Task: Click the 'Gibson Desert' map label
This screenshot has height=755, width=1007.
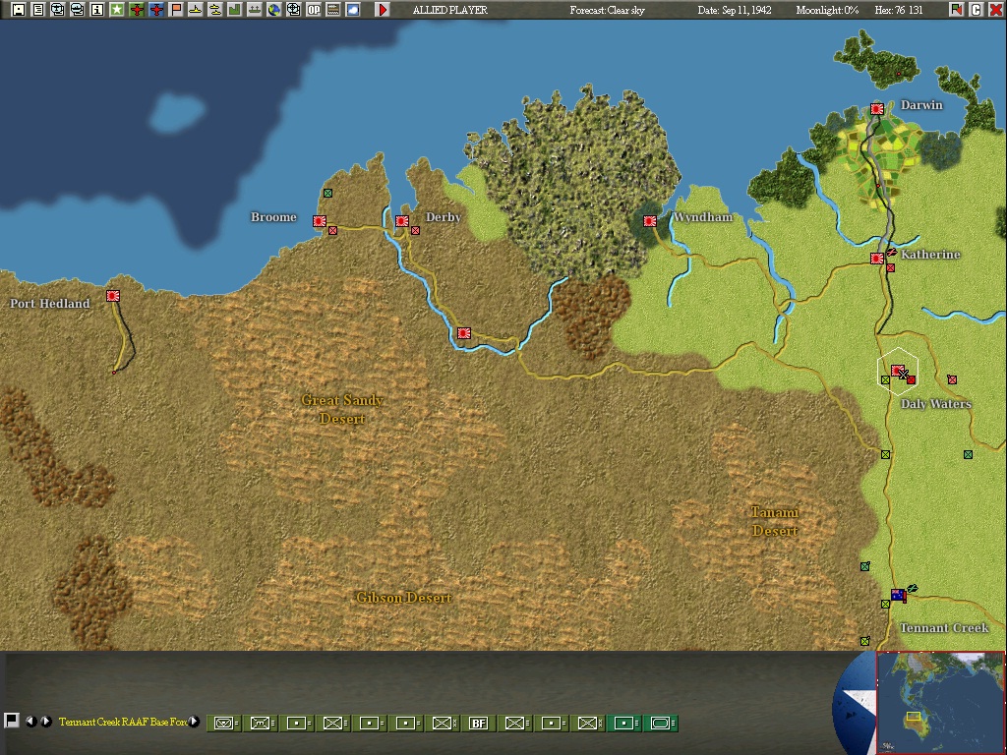Action: [404, 598]
